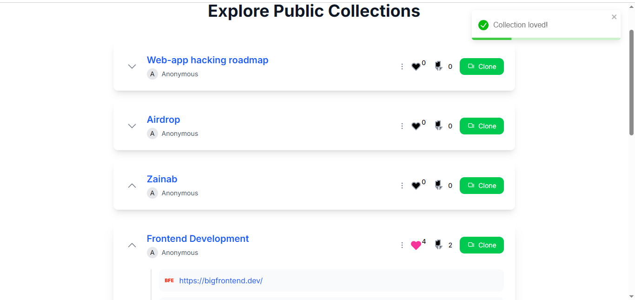Click the clone count icon for Airdrop
Viewport: 635px width, 300px height.
click(x=438, y=126)
